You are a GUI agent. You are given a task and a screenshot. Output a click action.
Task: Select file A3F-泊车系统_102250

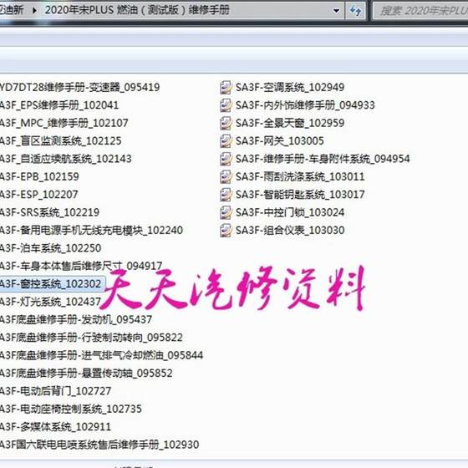[51, 248]
